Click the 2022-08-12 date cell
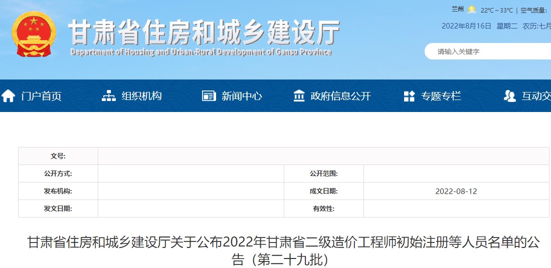551x268 pixels. click(x=456, y=191)
